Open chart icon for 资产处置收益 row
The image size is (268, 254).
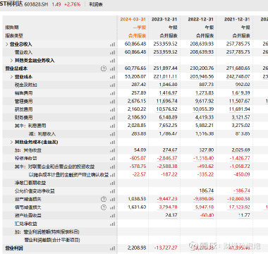point(113,215)
